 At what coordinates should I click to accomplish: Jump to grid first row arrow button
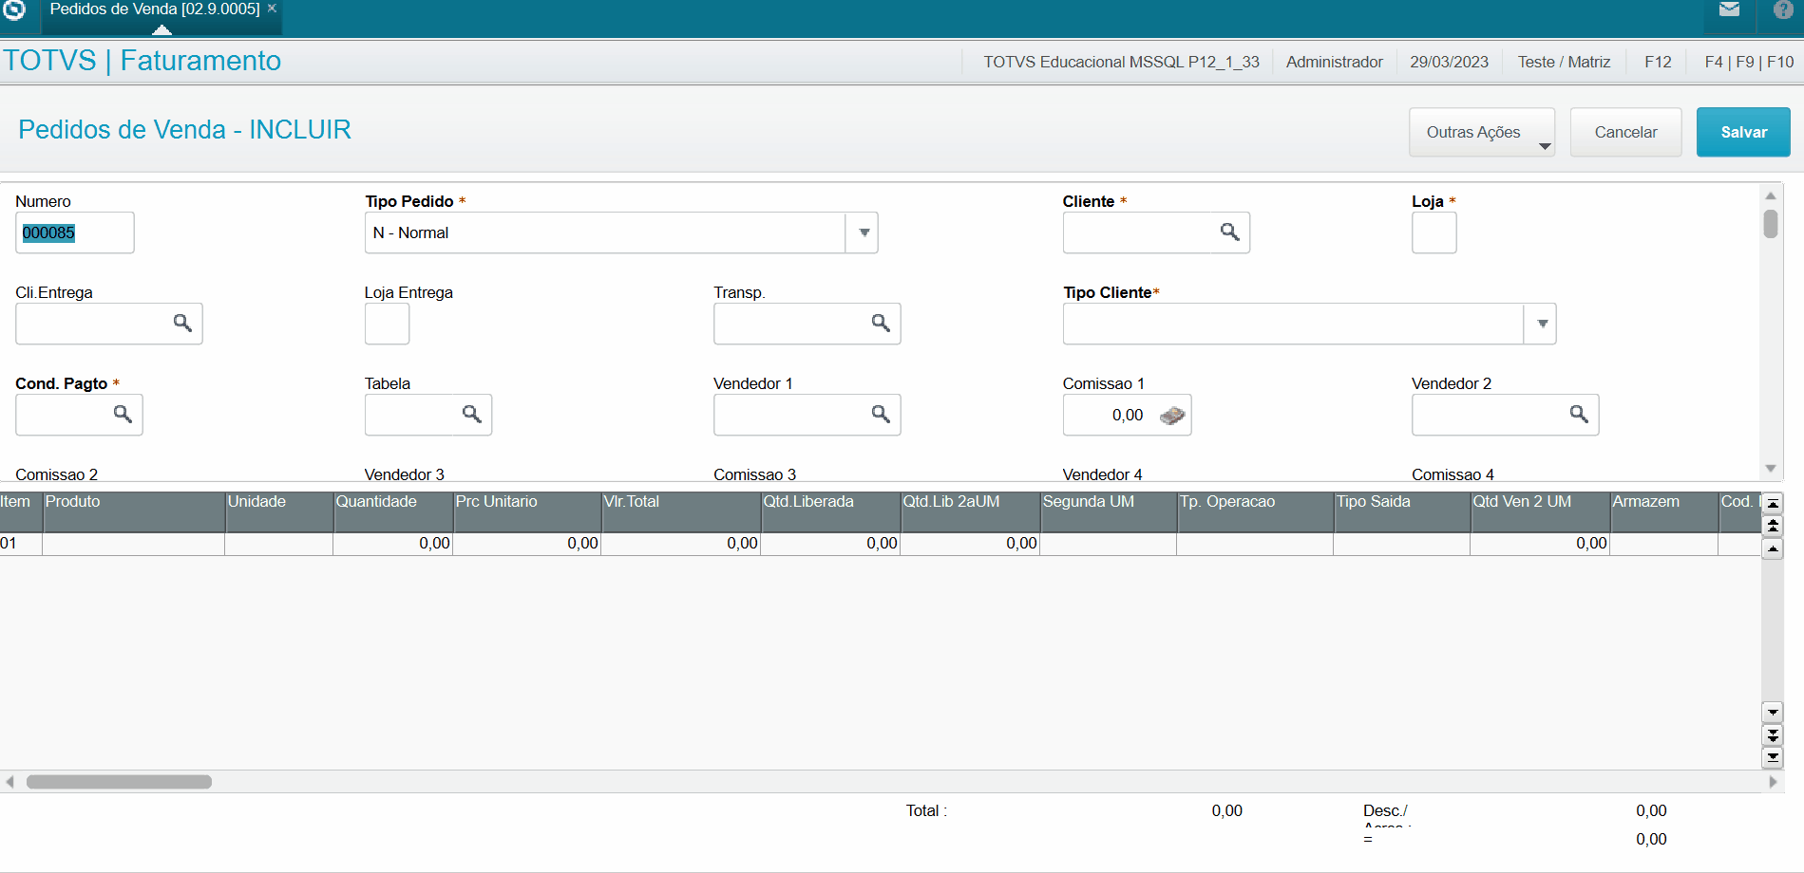(x=1772, y=503)
